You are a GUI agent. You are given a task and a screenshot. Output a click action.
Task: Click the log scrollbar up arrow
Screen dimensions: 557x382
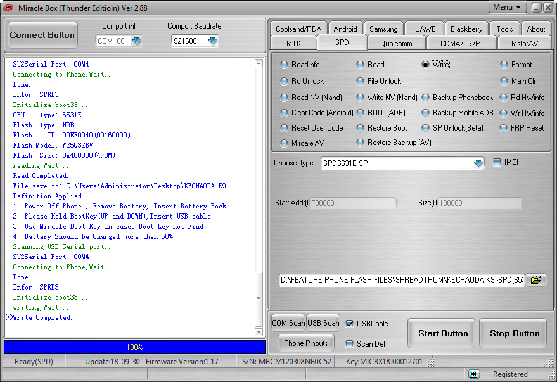[259, 63]
